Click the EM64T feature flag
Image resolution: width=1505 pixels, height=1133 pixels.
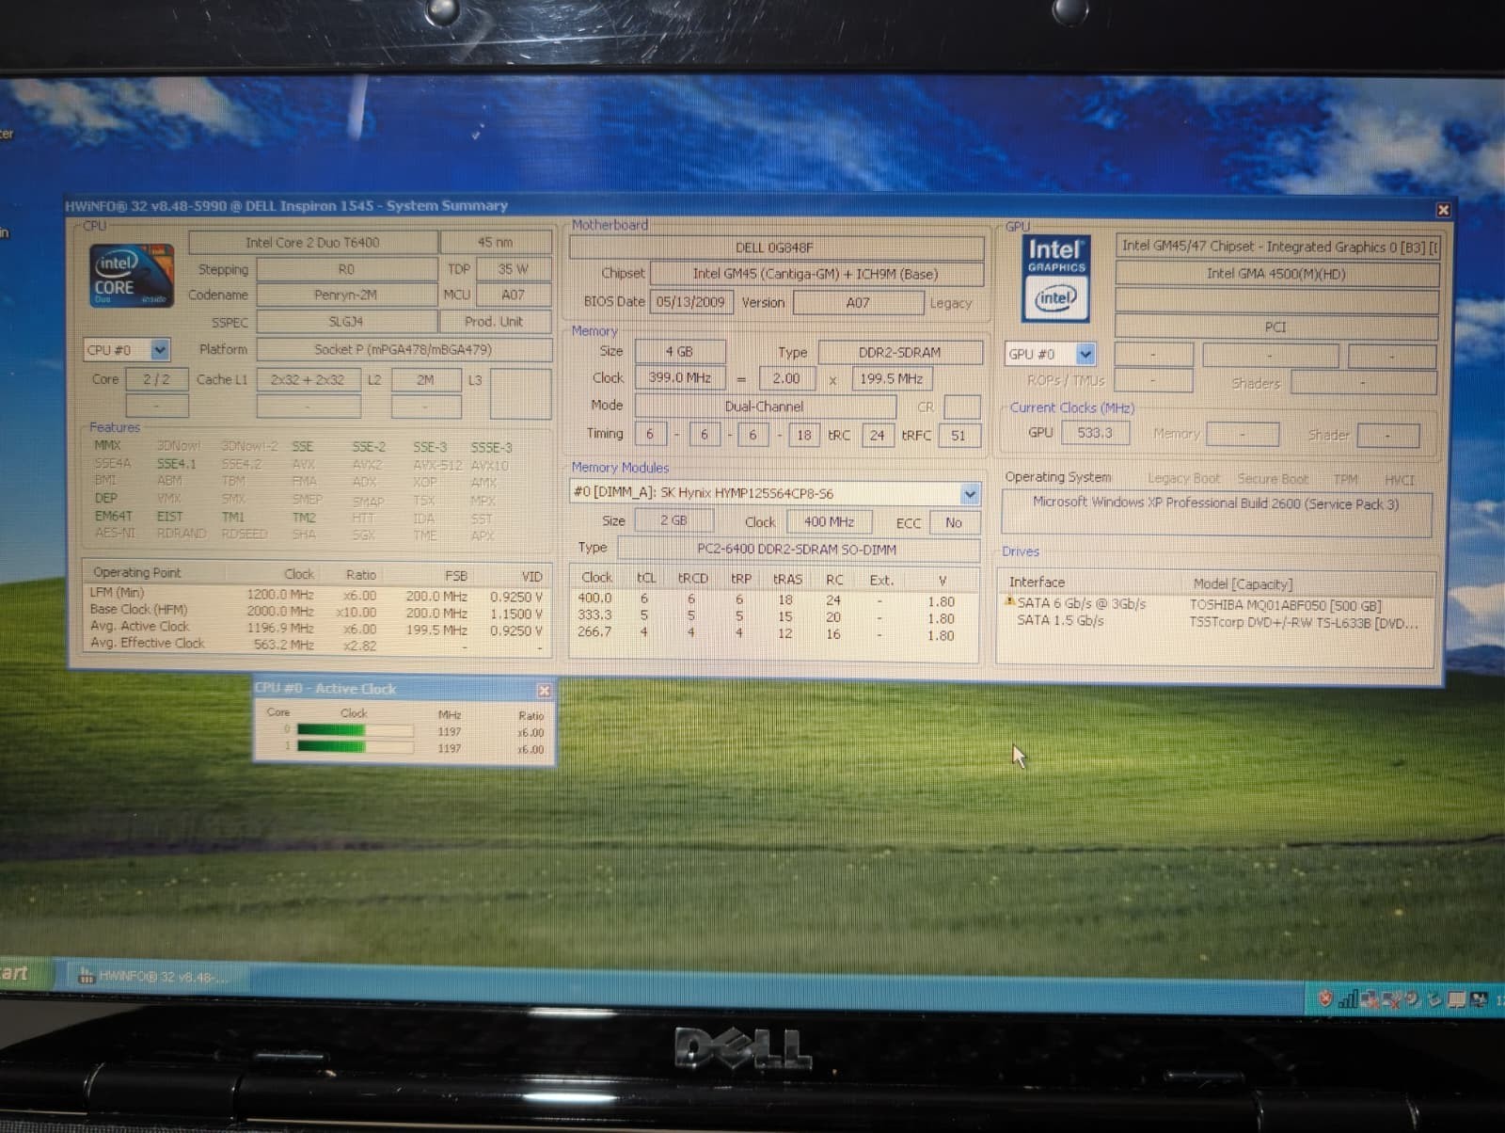pyautogui.click(x=113, y=516)
